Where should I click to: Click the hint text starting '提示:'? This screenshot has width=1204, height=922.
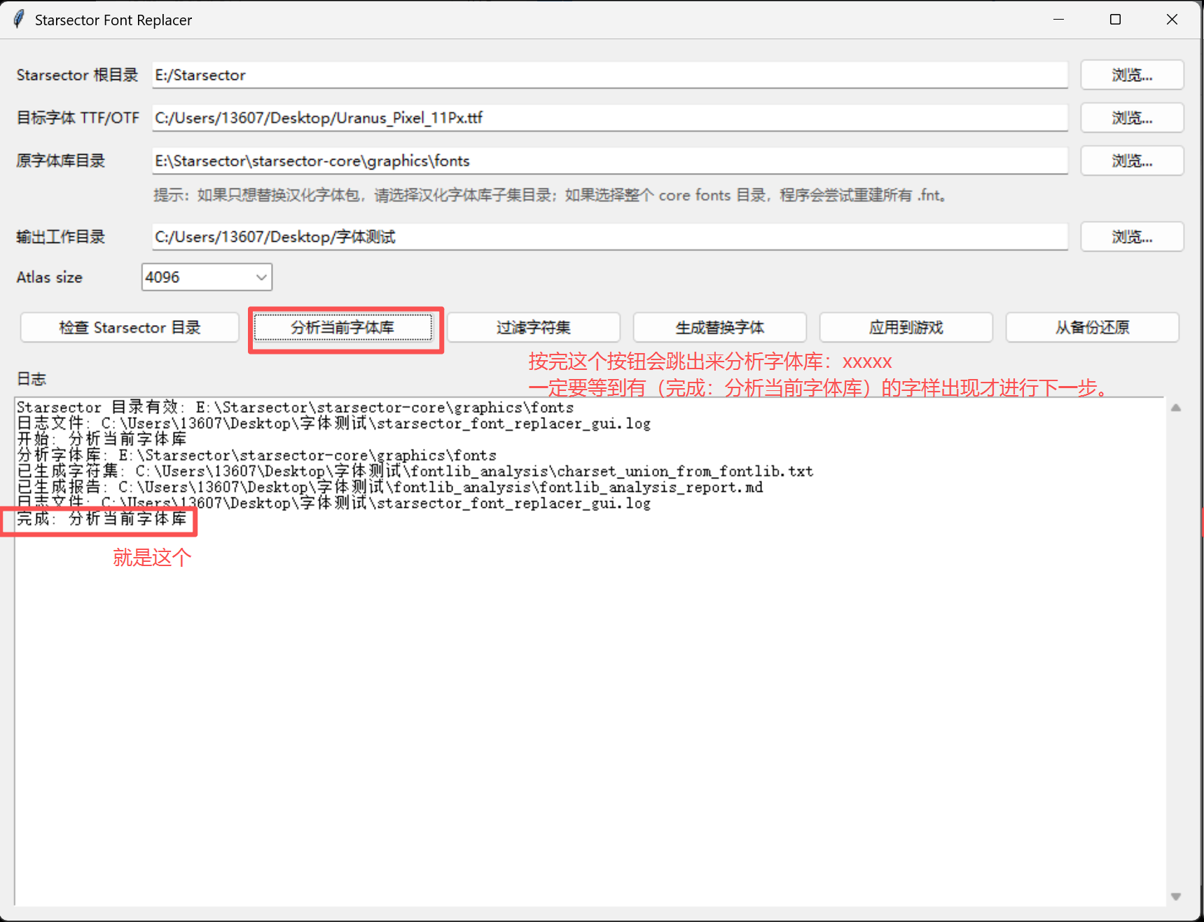pyautogui.click(x=551, y=195)
